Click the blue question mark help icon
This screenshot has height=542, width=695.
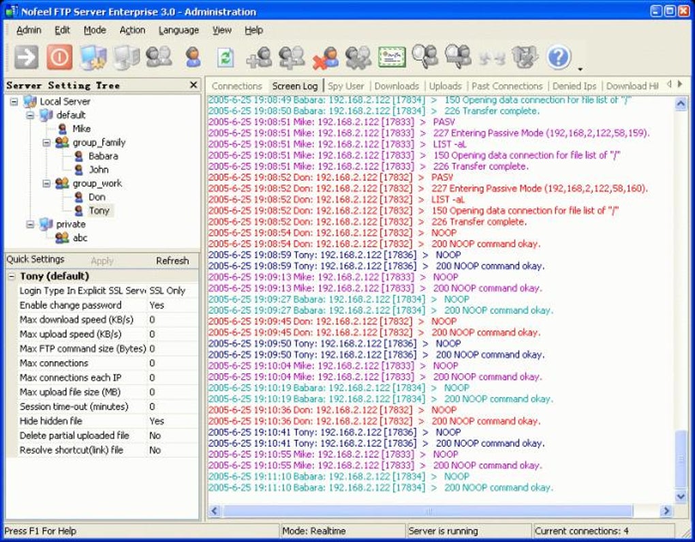tap(559, 57)
